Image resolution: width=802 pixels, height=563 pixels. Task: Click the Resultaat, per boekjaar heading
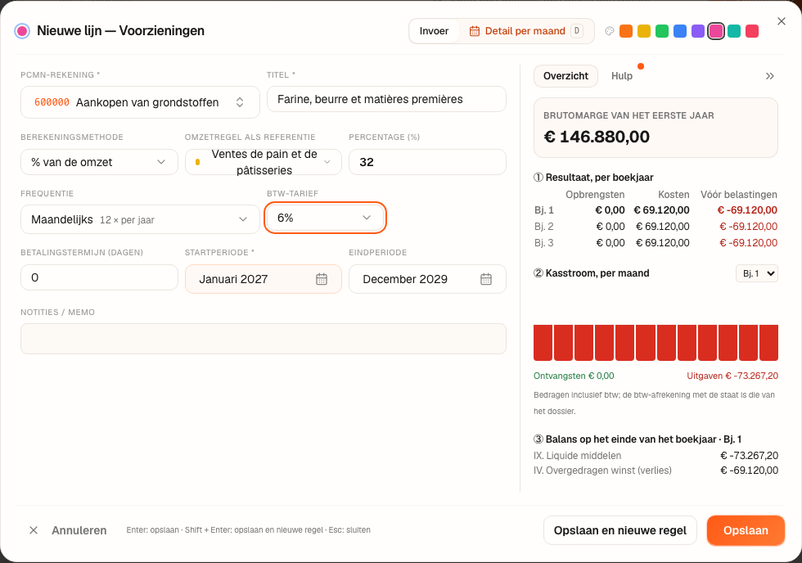593,178
